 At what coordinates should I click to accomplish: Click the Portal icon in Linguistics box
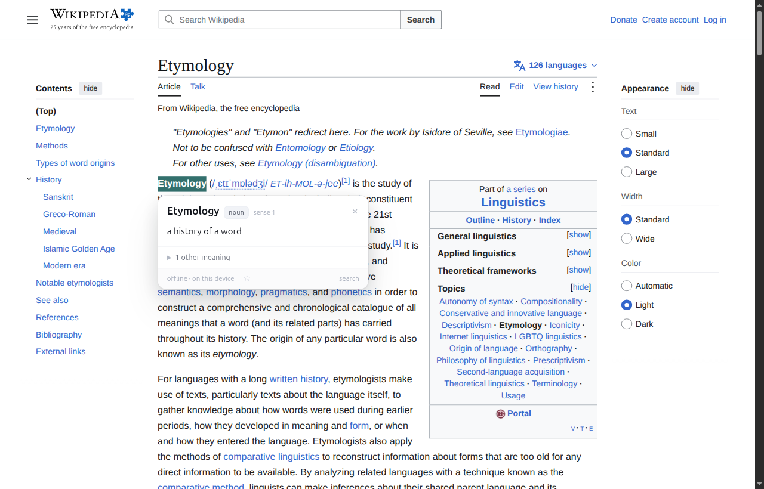pos(500,414)
